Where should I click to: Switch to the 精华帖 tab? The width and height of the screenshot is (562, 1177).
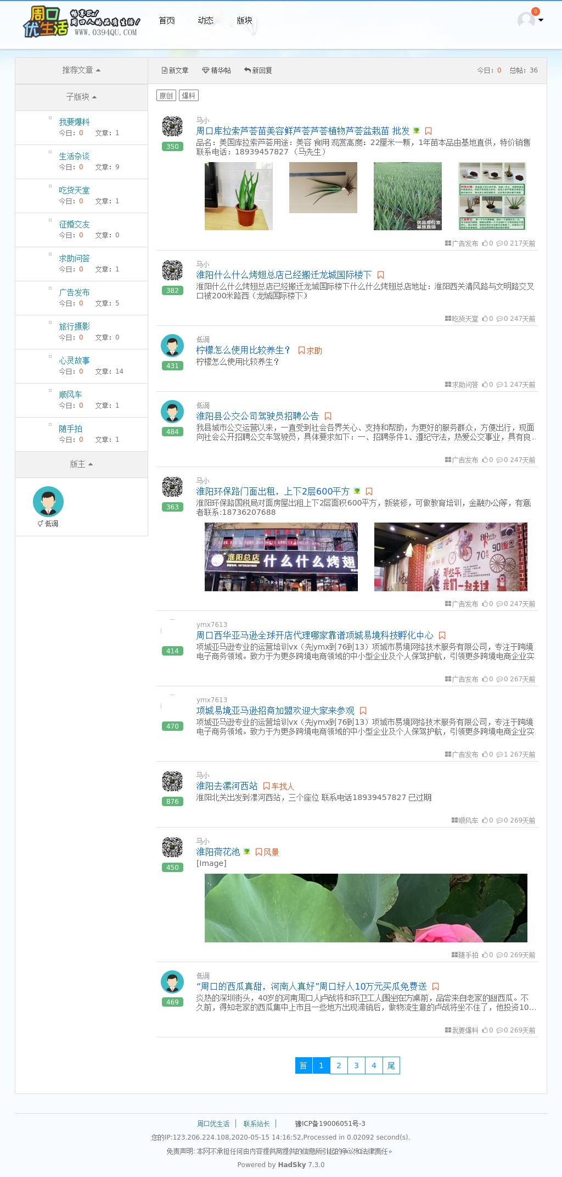(x=216, y=70)
